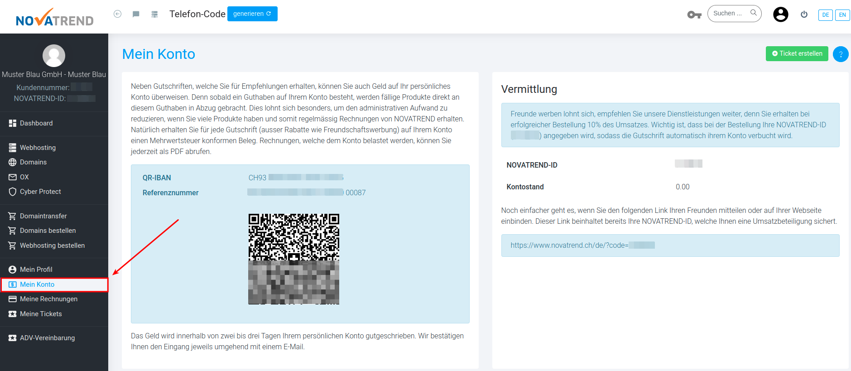The width and height of the screenshot is (851, 371).
Task: Click the Vermittlung heading
Action: [x=529, y=89]
